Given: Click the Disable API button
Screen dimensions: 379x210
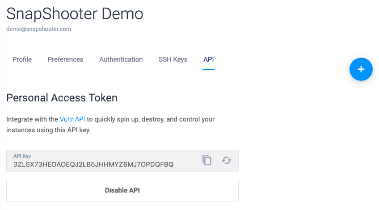Looking at the screenshot, I should pyautogui.click(x=122, y=190).
